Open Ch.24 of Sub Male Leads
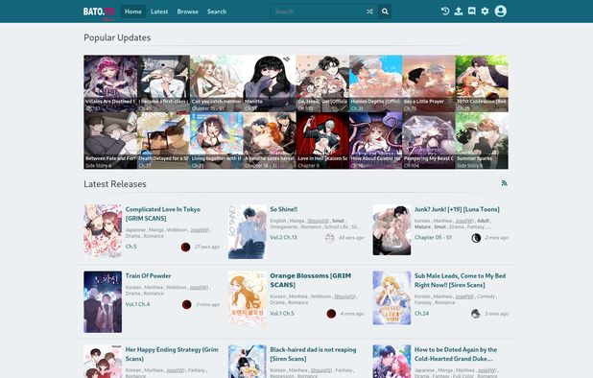The width and height of the screenshot is (593, 378). tap(421, 313)
